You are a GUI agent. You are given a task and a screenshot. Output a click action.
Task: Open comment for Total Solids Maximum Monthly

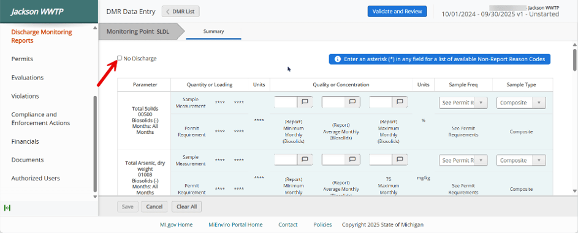(400, 102)
